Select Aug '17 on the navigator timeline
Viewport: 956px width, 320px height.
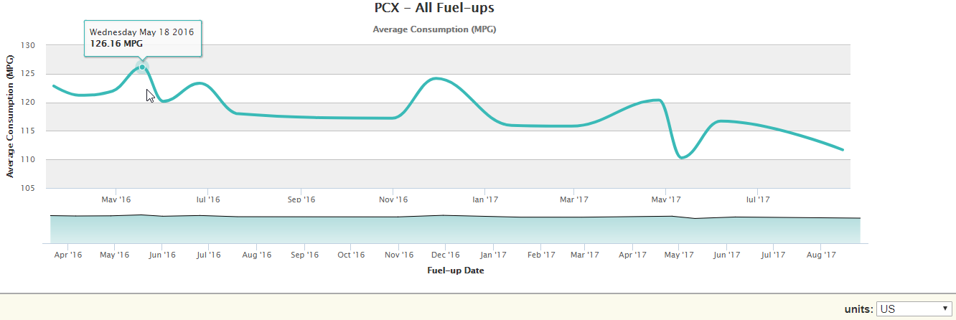click(821, 255)
